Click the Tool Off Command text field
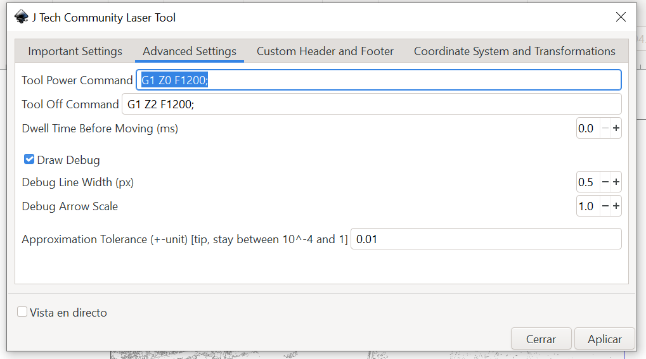 [371, 104]
